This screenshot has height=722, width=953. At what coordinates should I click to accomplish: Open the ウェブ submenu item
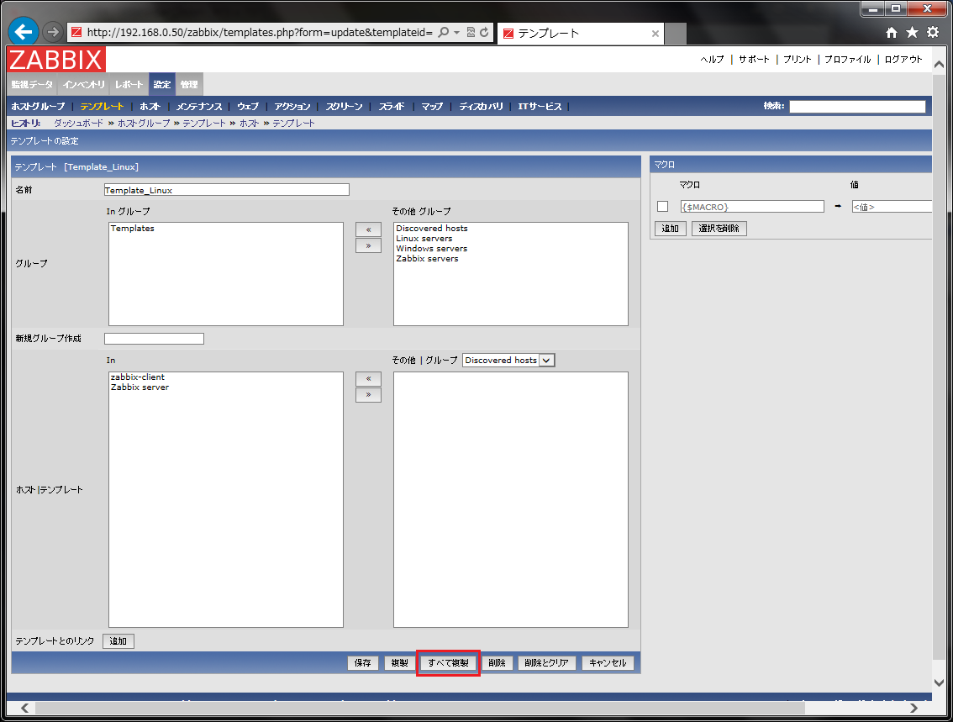248,107
